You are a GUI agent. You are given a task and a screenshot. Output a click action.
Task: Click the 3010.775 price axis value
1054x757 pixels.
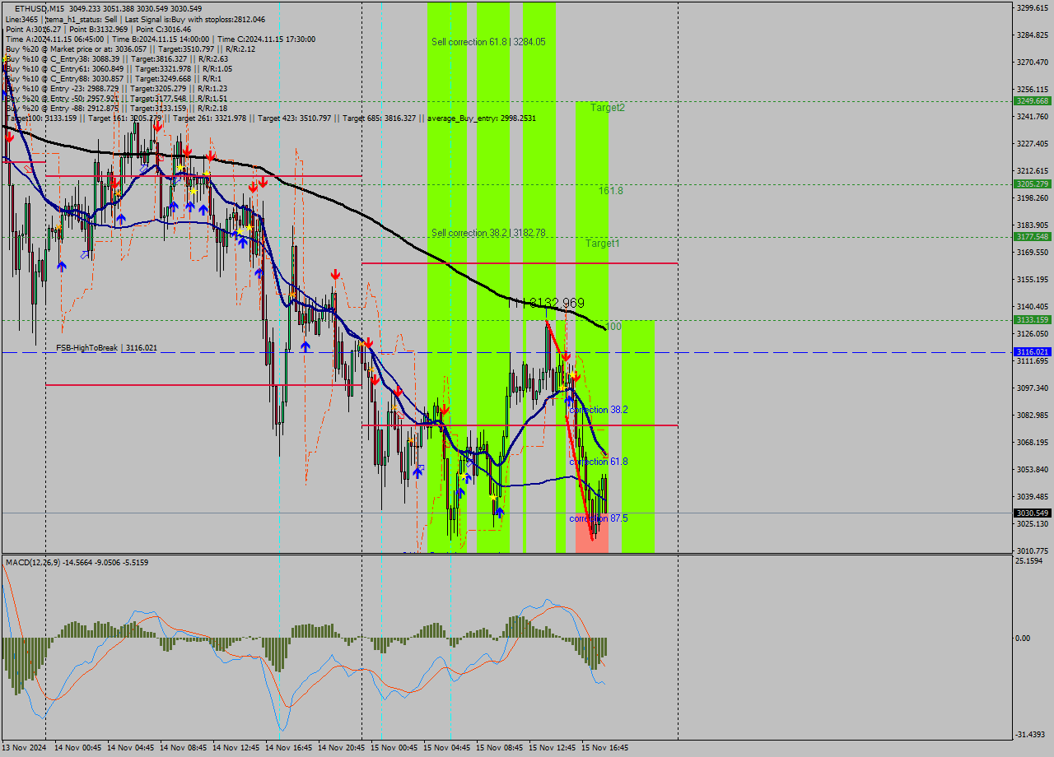pyautogui.click(x=1033, y=550)
